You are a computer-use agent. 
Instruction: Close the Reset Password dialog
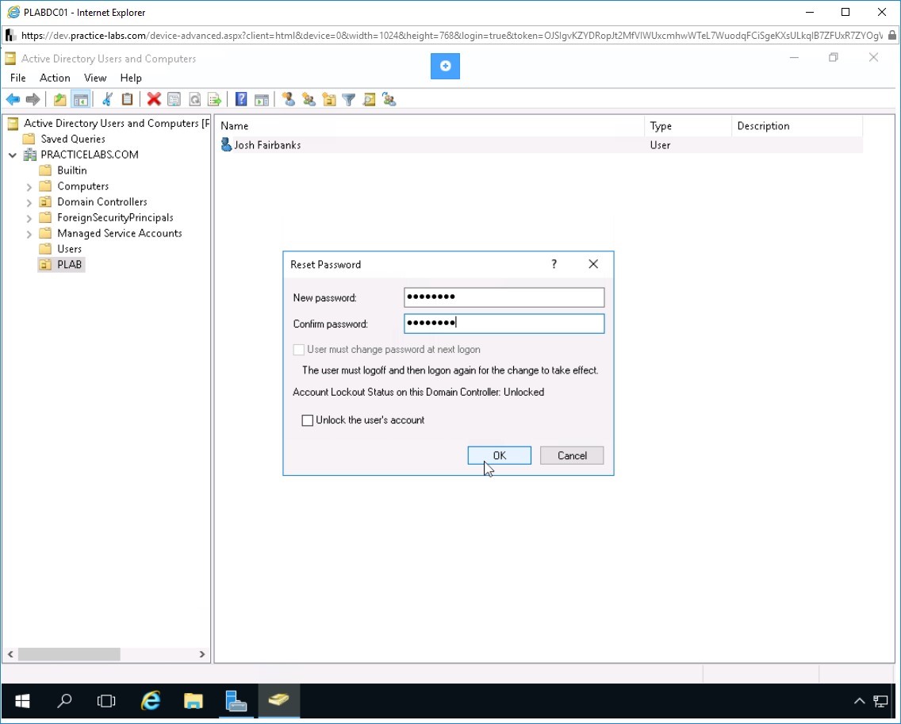click(x=593, y=264)
